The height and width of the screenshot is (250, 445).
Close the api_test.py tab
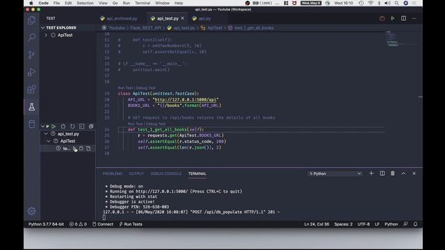[x=182, y=18]
